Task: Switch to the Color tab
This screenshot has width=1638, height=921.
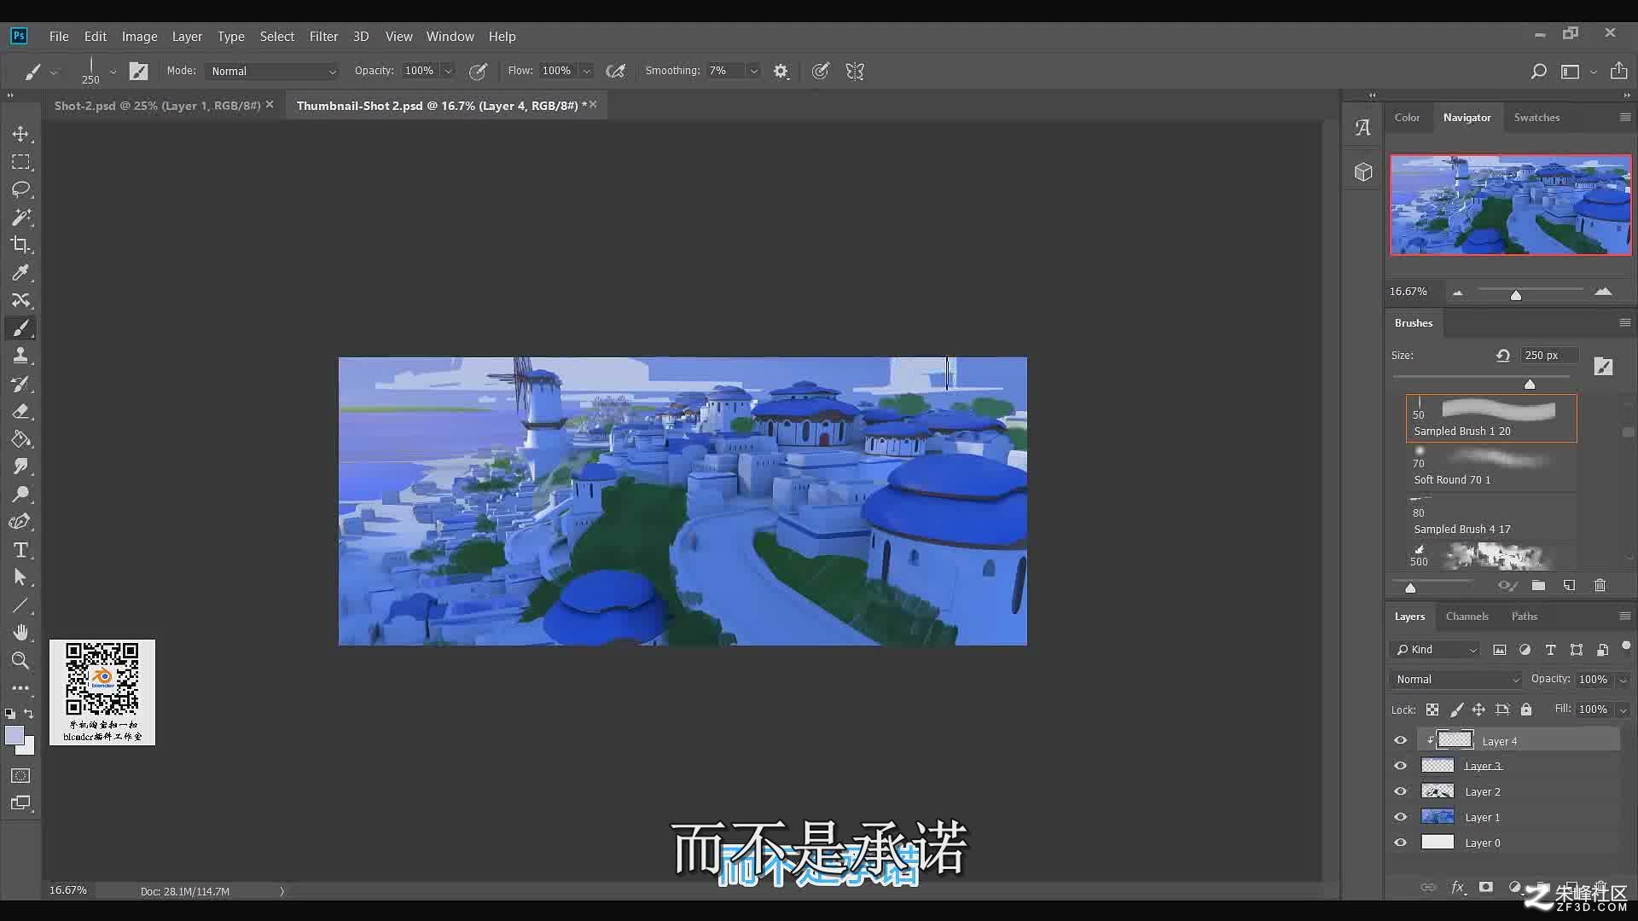Action: point(1407,118)
